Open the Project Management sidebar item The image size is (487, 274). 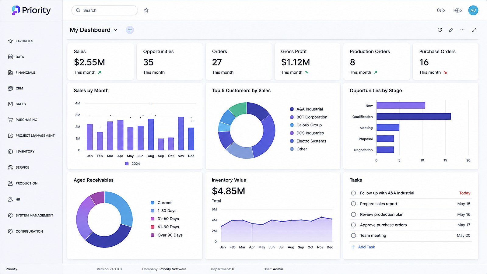(31, 136)
